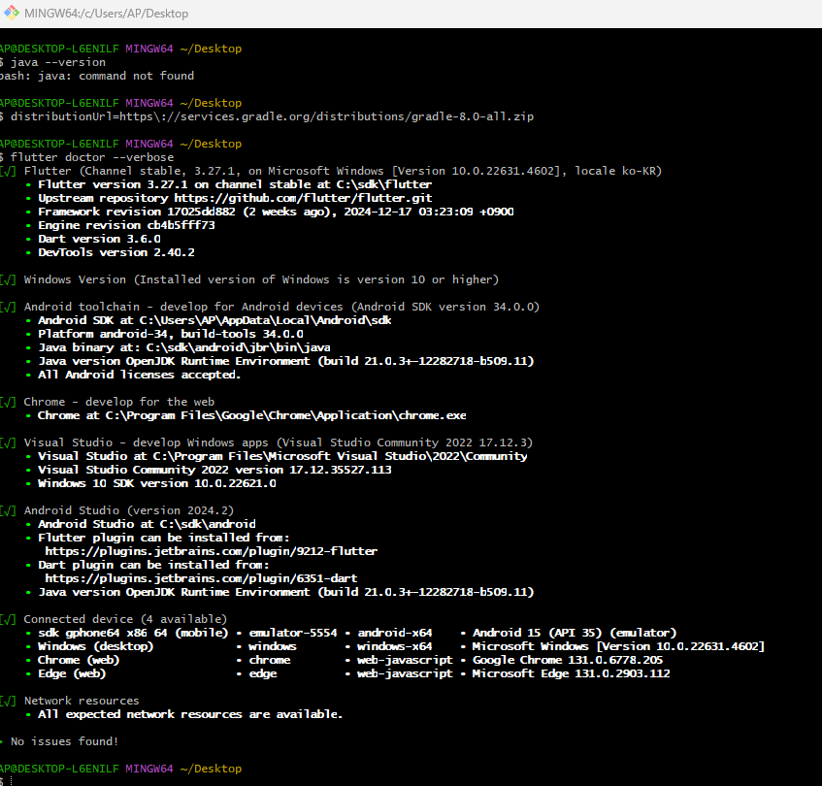Image resolution: width=822 pixels, height=786 pixels.
Task: Click 'windows-x64' platform text
Action: click(x=395, y=646)
